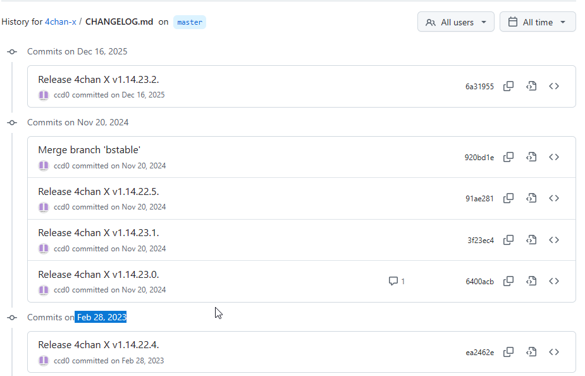
Task: Click ccd0 avatar on v1.14.22.4 commit
Action: tap(44, 361)
